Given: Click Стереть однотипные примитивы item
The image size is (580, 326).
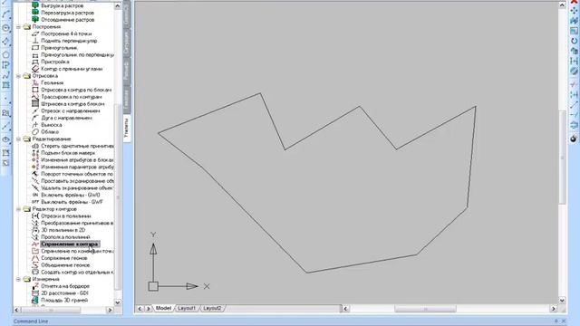Looking at the screenshot, I should pos(77,146).
